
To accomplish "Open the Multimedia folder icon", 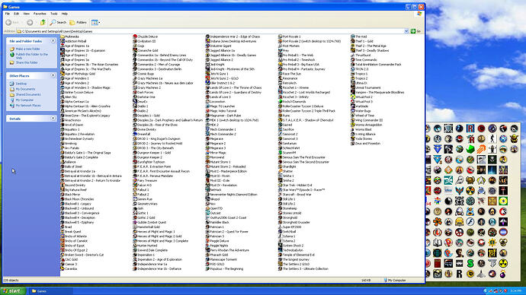I will [63, 36].
